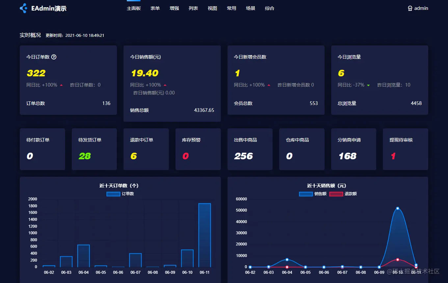Click the 销售总额 value 43367.65

(x=204, y=110)
